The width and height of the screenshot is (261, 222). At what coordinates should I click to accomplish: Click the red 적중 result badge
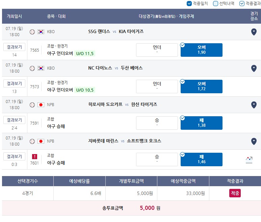click(235, 193)
